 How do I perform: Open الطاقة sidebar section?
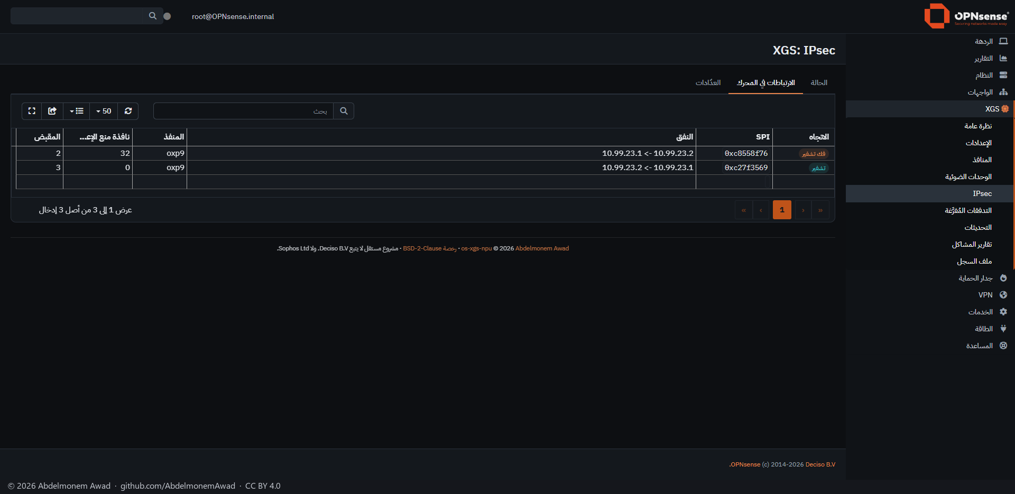click(x=930, y=329)
